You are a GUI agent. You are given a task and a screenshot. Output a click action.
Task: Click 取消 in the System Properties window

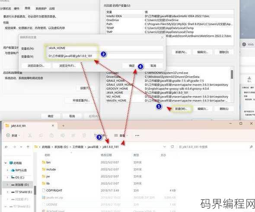click(72, 116)
